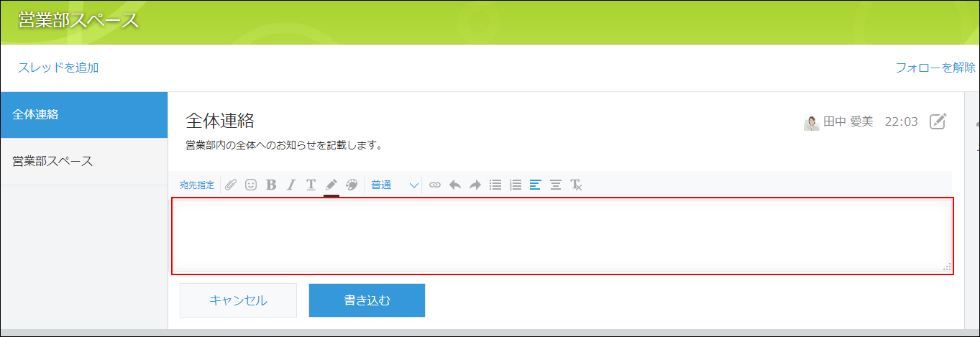Clear text formatting with Tx icon
This screenshot has width=980, height=337.
(x=576, y=185)
